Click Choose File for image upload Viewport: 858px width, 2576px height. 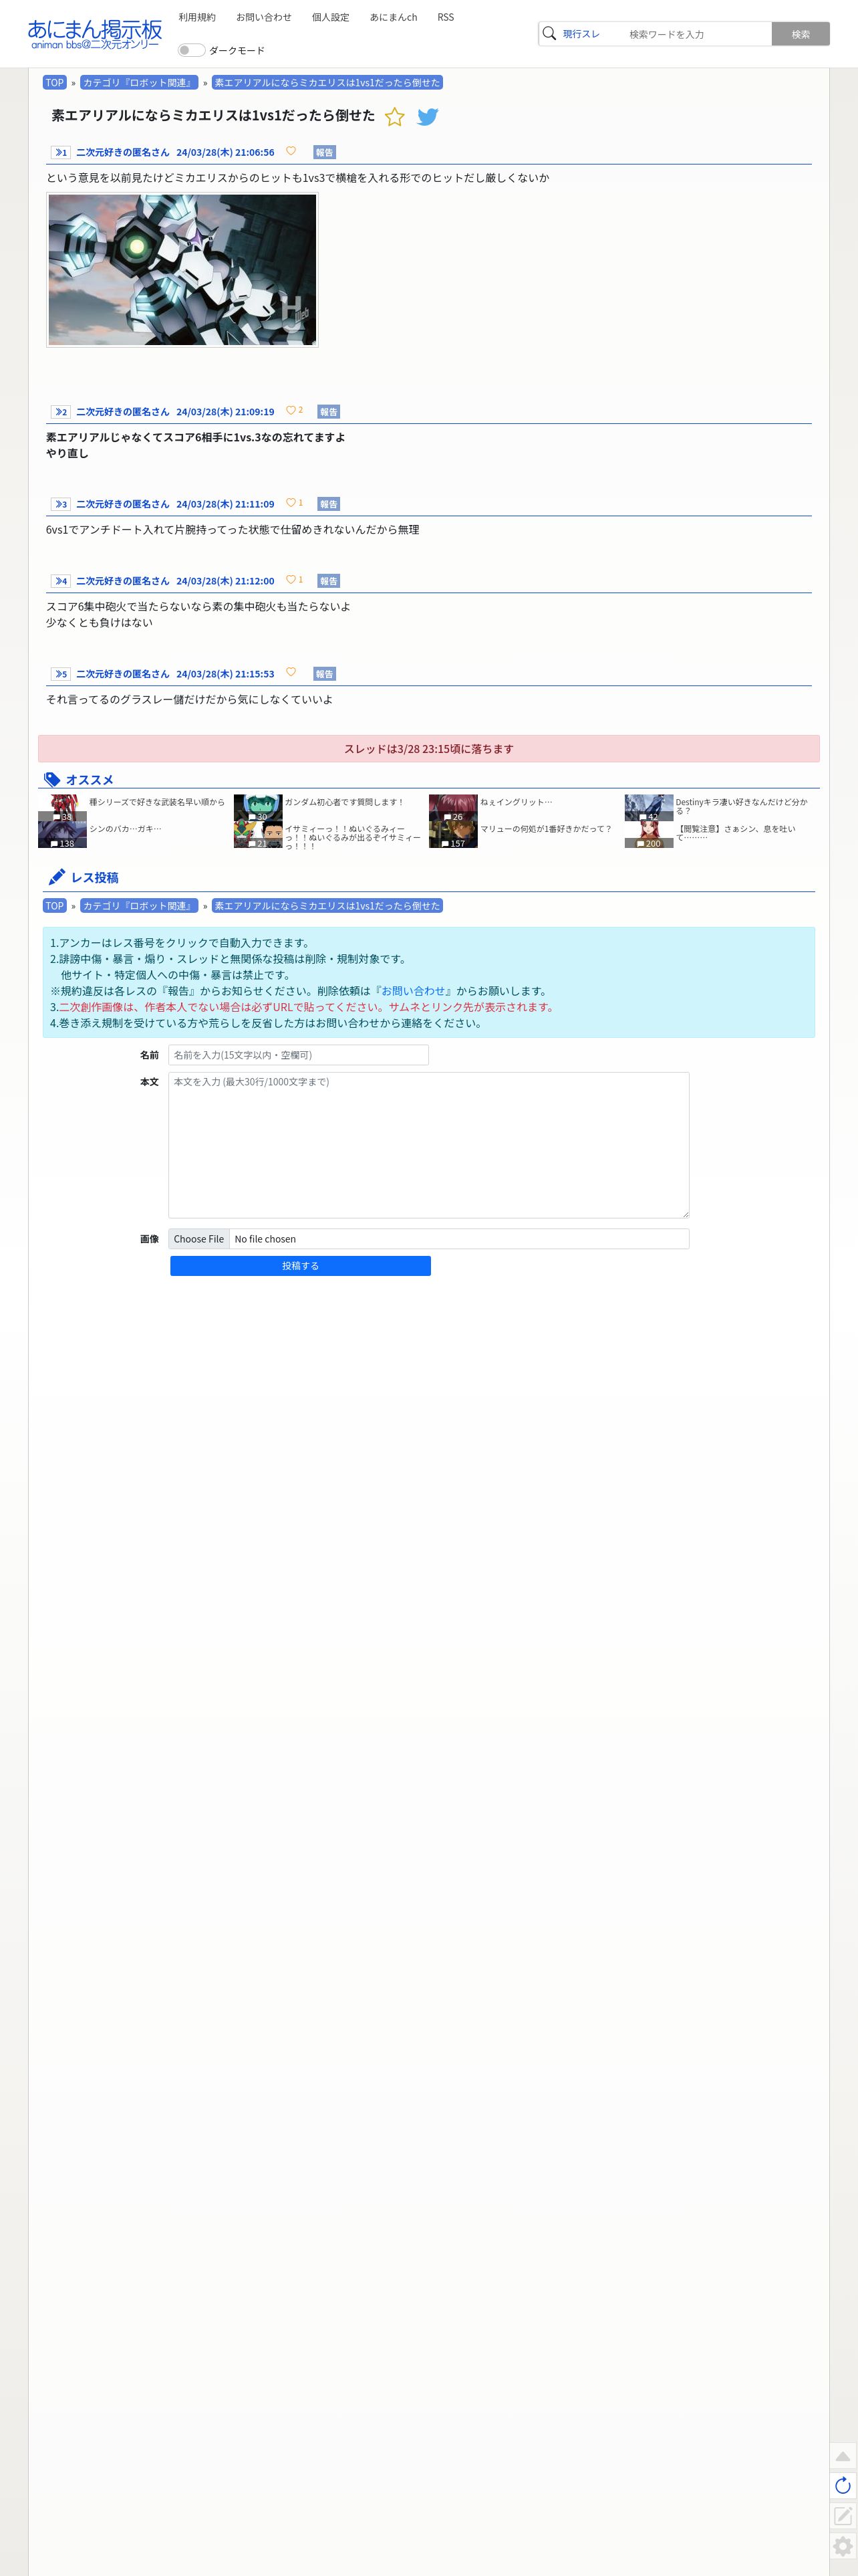pos(198,1239)
